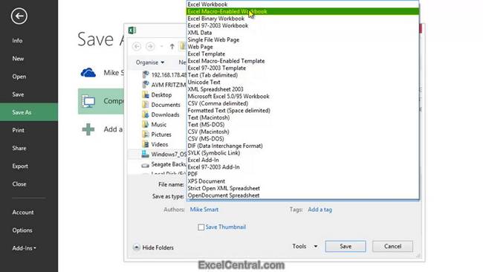Click the Mike Smart author name
Viewport: 483px width, 272px height.
tap(204, 210)
